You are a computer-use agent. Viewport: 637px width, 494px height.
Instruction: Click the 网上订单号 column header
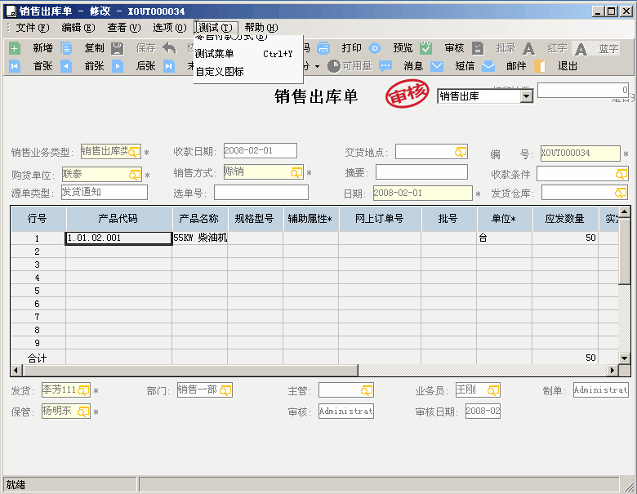(x=380, y=219)
